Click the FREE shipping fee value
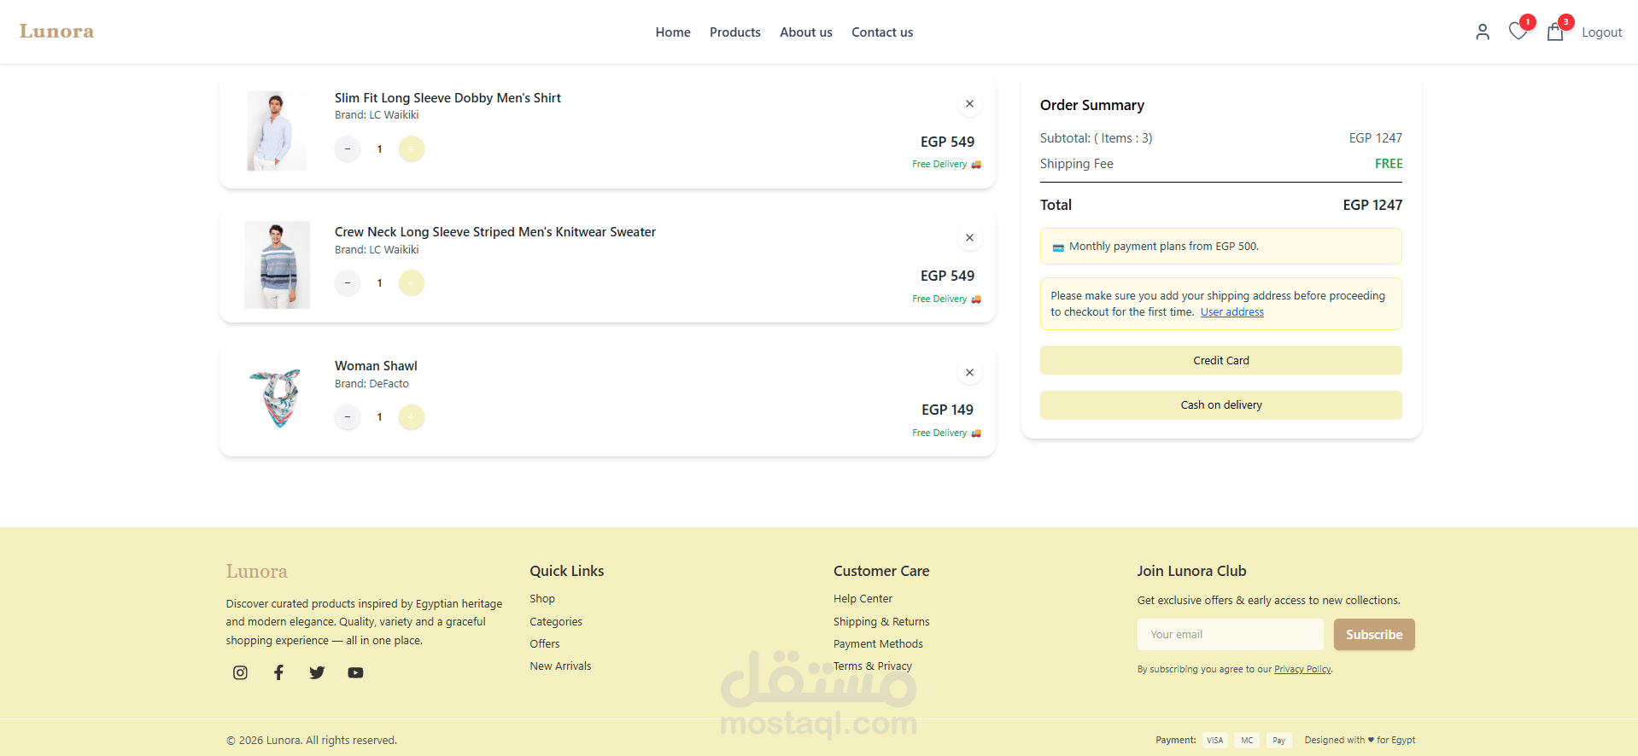 click(1389, 164)
